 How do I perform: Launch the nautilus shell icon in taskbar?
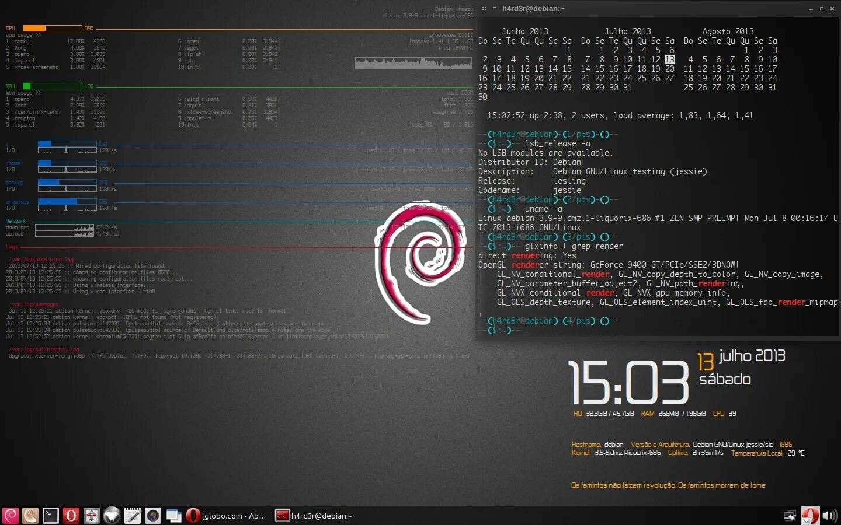[x=30, y=516]
